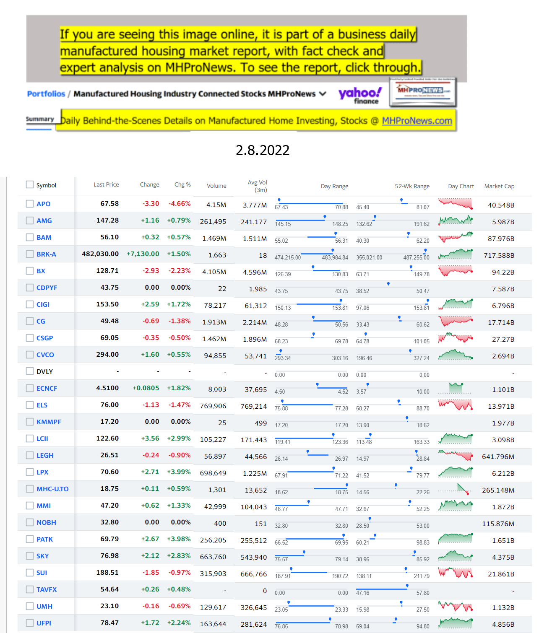Image resolution: width=539 pixels, height=633 pixels.
Task: Click the LCII day chart sparkline
Action: [456, 438]
